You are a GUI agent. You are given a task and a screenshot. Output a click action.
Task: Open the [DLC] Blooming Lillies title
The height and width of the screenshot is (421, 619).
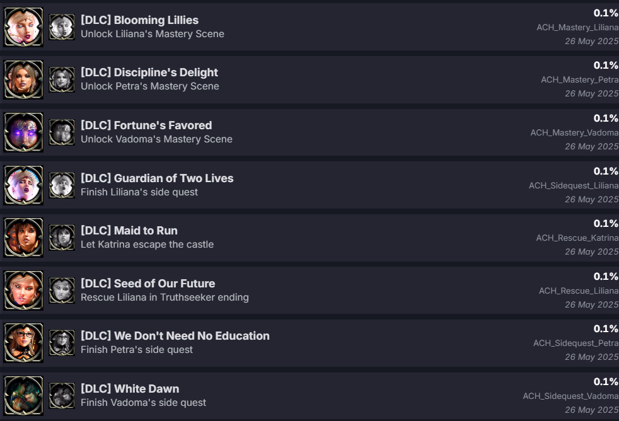tap(139, 20)
